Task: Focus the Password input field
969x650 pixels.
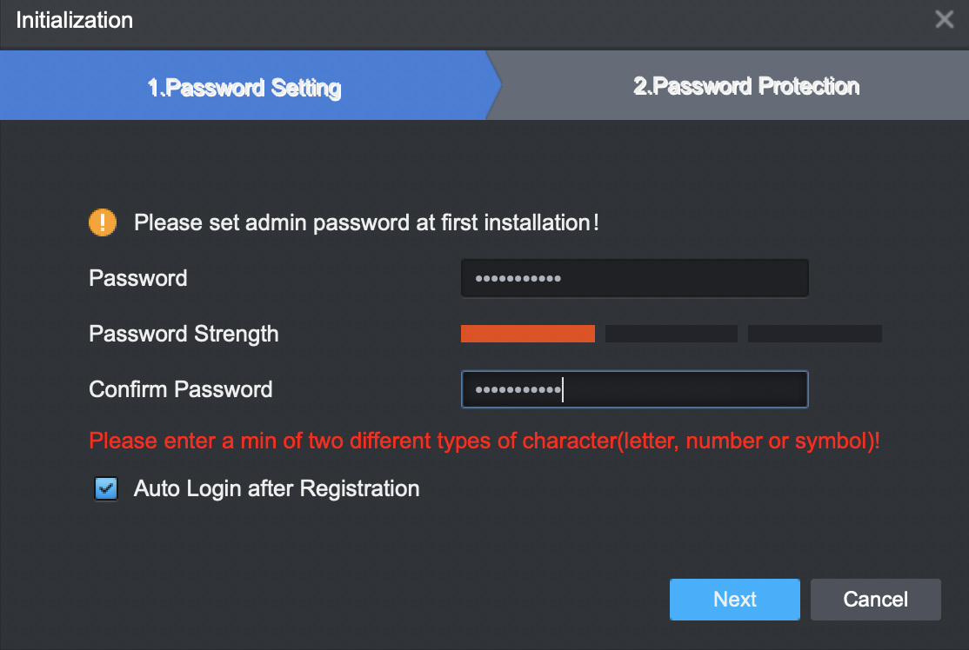Action: coord(635,279)
